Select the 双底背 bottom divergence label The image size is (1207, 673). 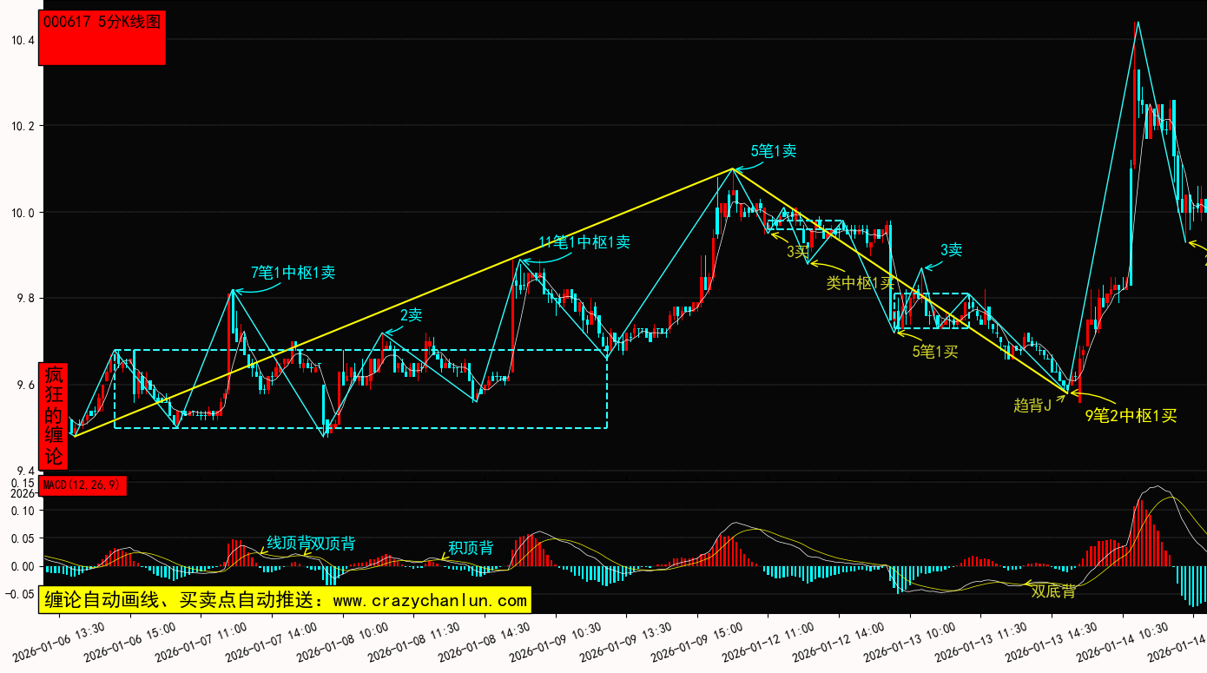[1053, 591]
